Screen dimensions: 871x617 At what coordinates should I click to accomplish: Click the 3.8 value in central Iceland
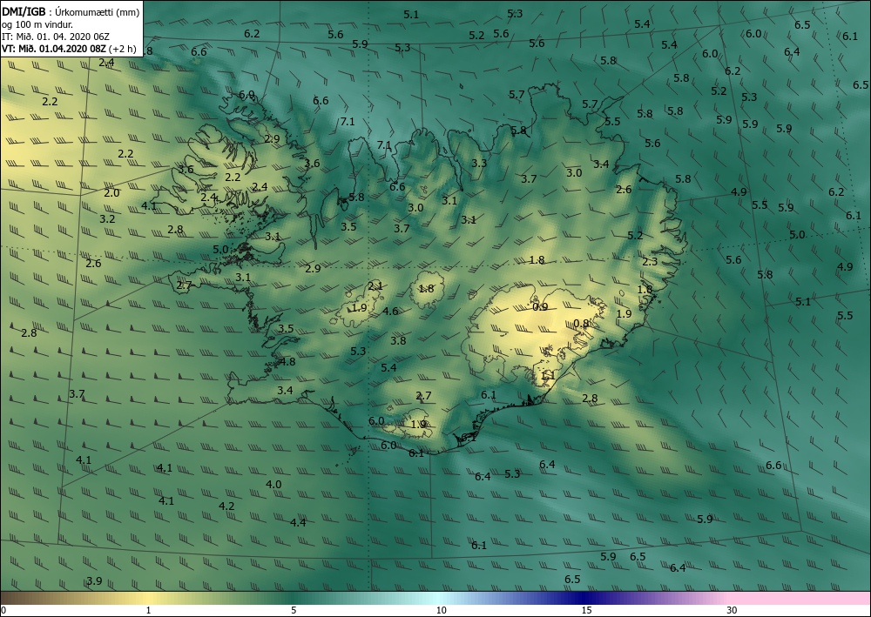click(x=398, y=340)
